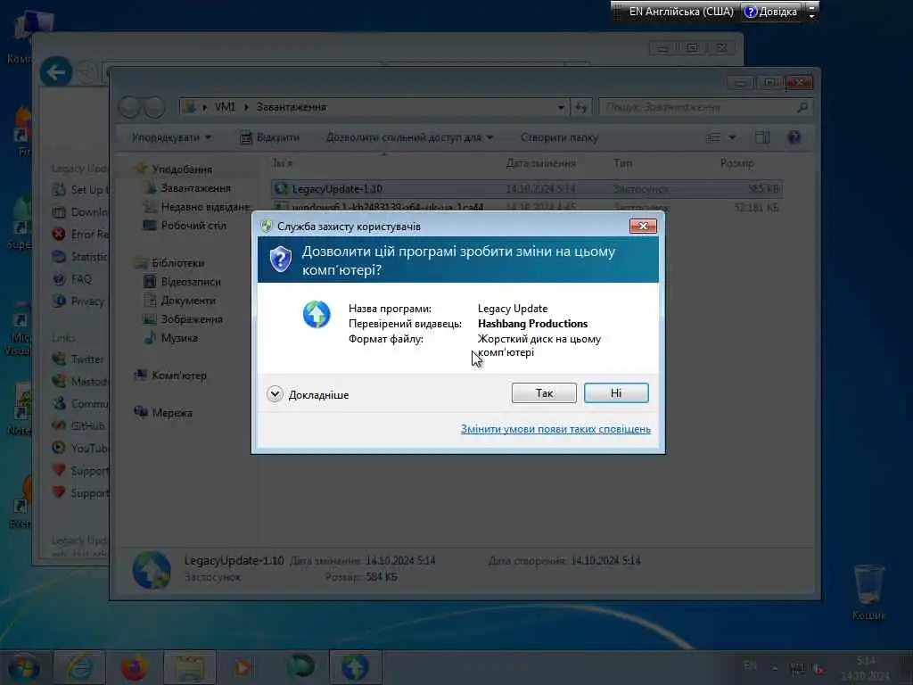Click the Hashbang Productions publisher name
Screen dimensions: 913x685
tap(533, 324)
